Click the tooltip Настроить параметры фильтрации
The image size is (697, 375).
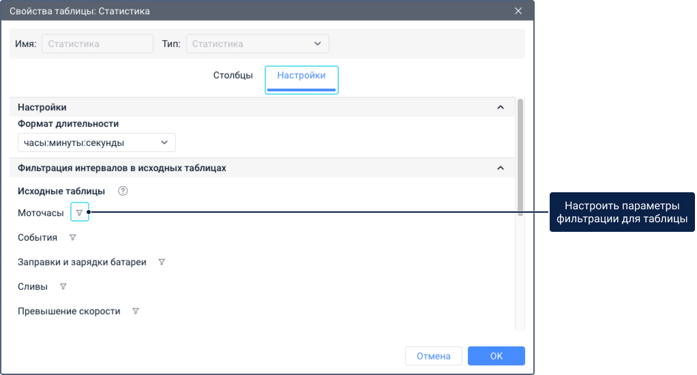(622, 212)
